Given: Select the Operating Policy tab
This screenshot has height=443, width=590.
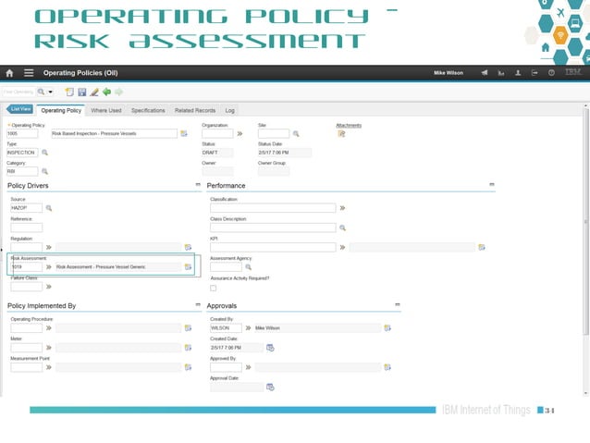Looking at the screenshot, I should 61,110.
